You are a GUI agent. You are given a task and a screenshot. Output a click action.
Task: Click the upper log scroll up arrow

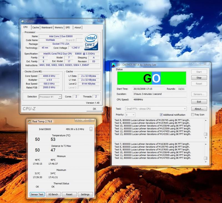click(206, 120)
